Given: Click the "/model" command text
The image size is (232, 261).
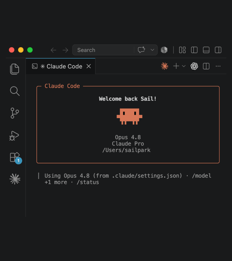Looking at the screenshot, I should pos(202,176).
